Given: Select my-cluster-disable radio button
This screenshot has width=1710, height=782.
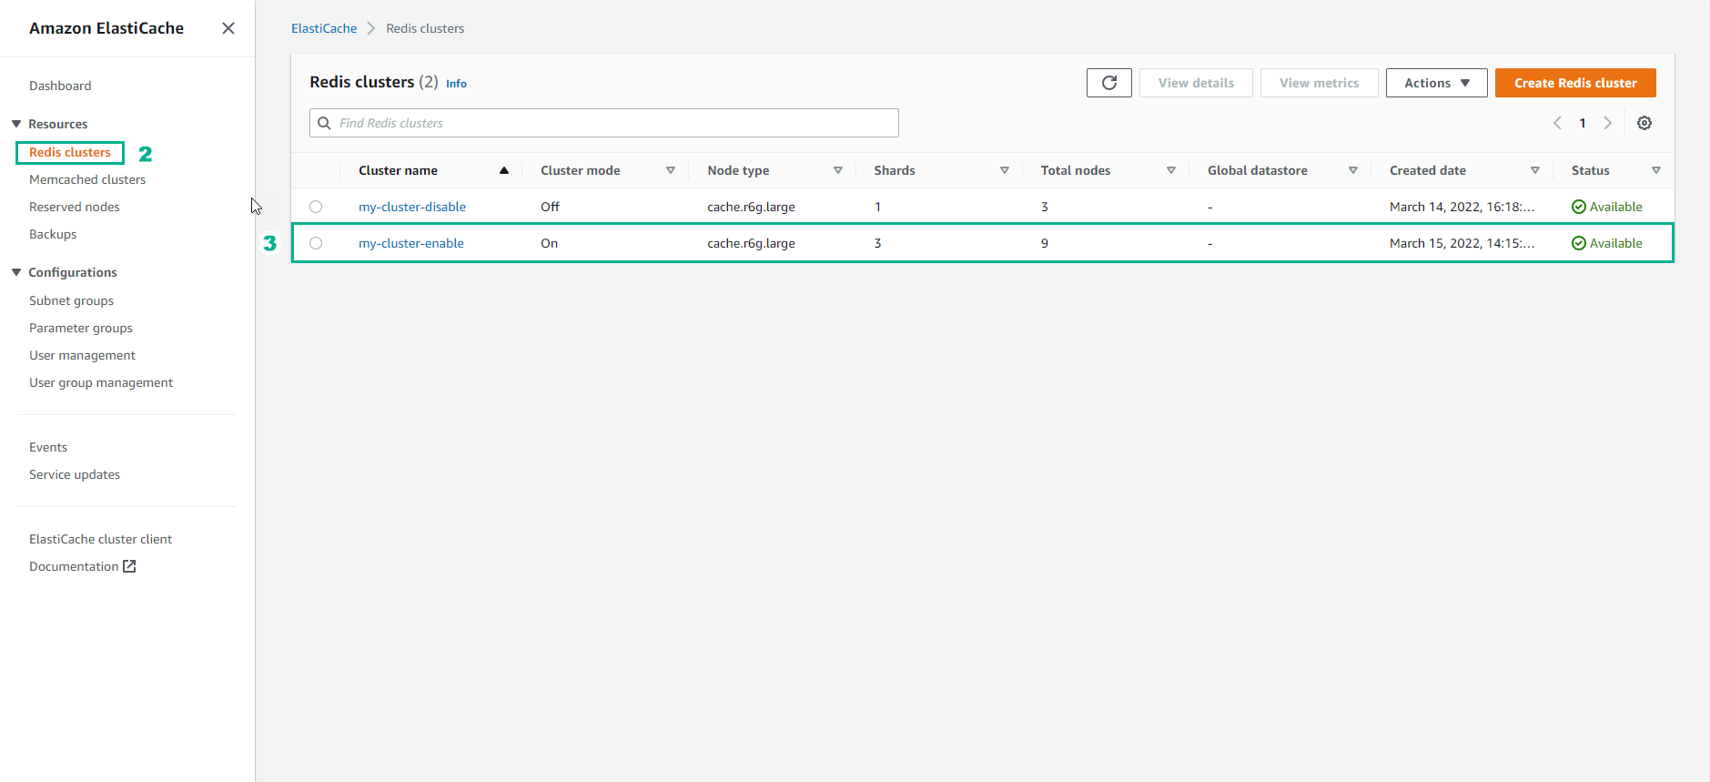Looking at the screenshot, I should [316, 207].
